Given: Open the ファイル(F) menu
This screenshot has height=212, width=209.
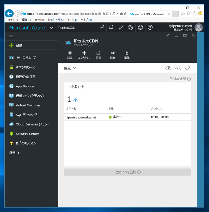Looking at the screenshot, I should coord(12,20).
